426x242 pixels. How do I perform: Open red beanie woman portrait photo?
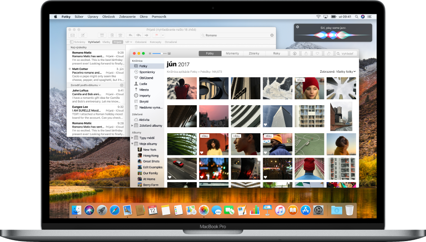coord(309,88)
